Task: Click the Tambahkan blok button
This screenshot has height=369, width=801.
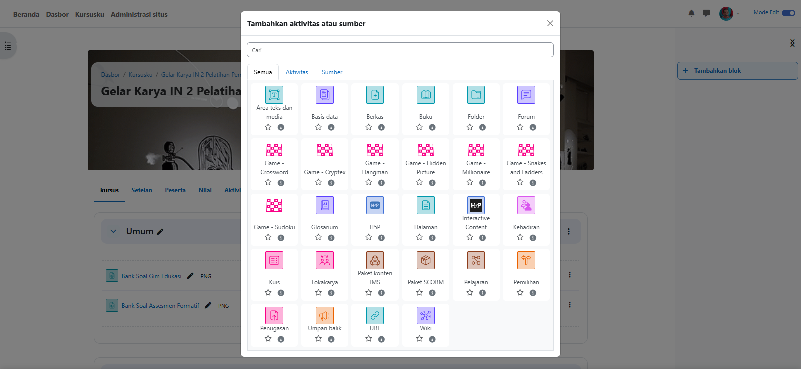Action: [x=737, y=71]
